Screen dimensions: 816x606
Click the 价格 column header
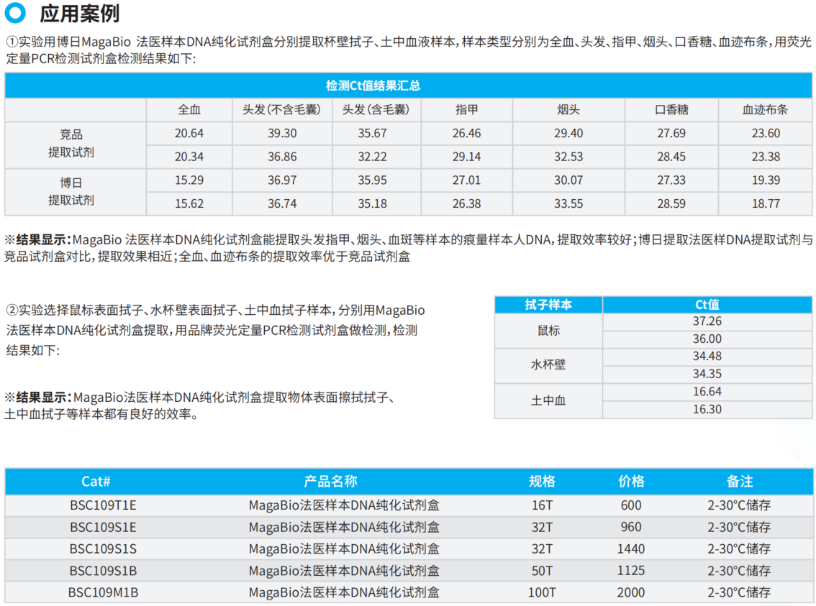point(631,482)
